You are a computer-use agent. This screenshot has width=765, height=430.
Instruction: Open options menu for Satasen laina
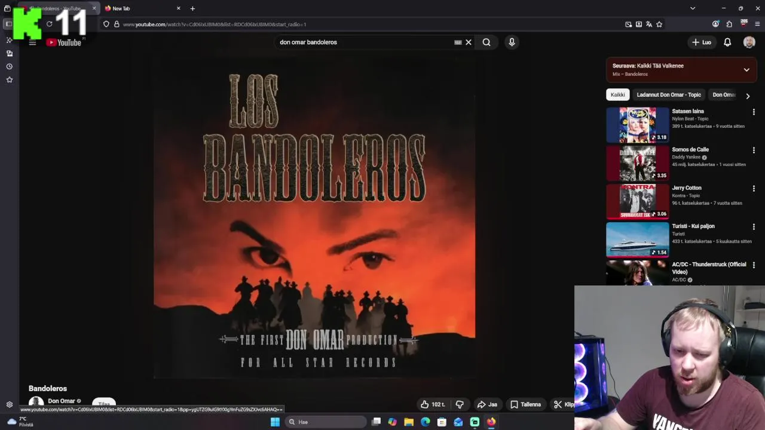(754, 112)
